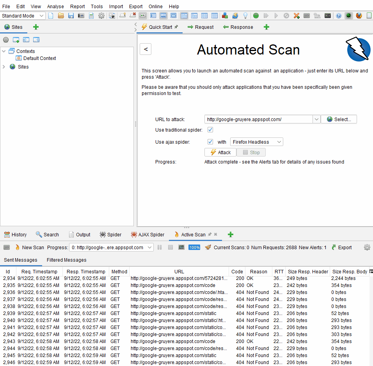Export the active scan results
373x366 pixels.
click(342, 247)
